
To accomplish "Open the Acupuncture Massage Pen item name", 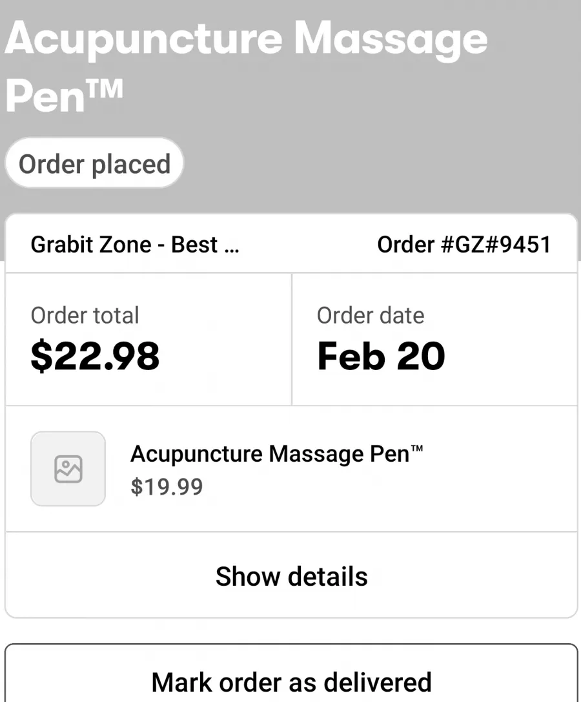I will click(x=277, y=453).
